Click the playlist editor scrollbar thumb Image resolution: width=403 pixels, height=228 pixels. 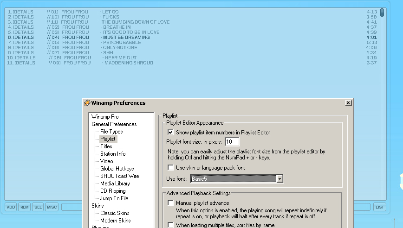pyautogui.click(x=382, y=13)
